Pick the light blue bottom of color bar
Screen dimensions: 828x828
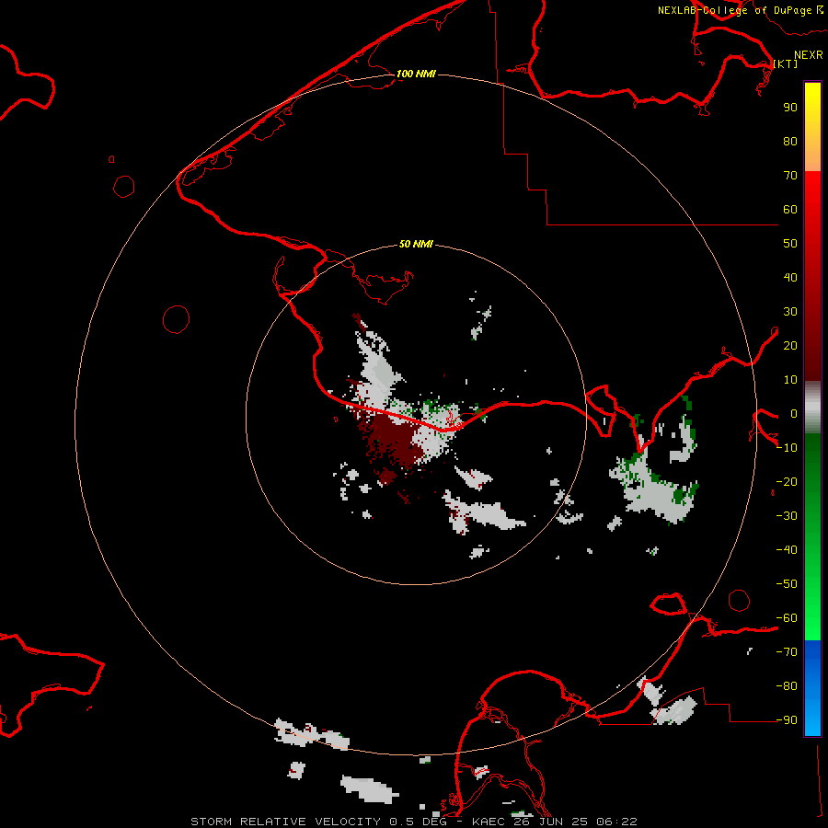tap(812, 726)
